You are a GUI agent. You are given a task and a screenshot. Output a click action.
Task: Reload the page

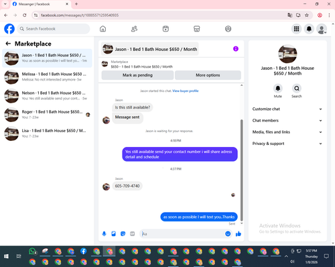[x=25, y=15]
